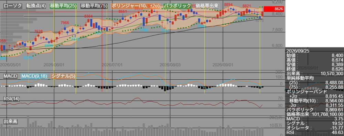The width and height of the screenshot is (344, 136).
Task: Click the 終値 value 8,626 in data panel
Action: pyautogui.click(x=337, y=69)
